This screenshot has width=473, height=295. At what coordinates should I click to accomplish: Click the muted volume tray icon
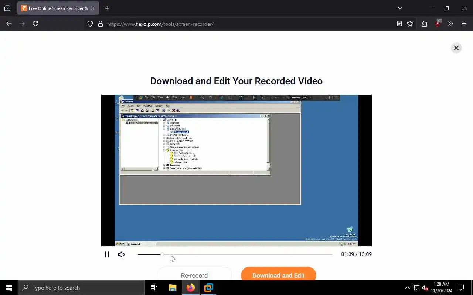425,288
